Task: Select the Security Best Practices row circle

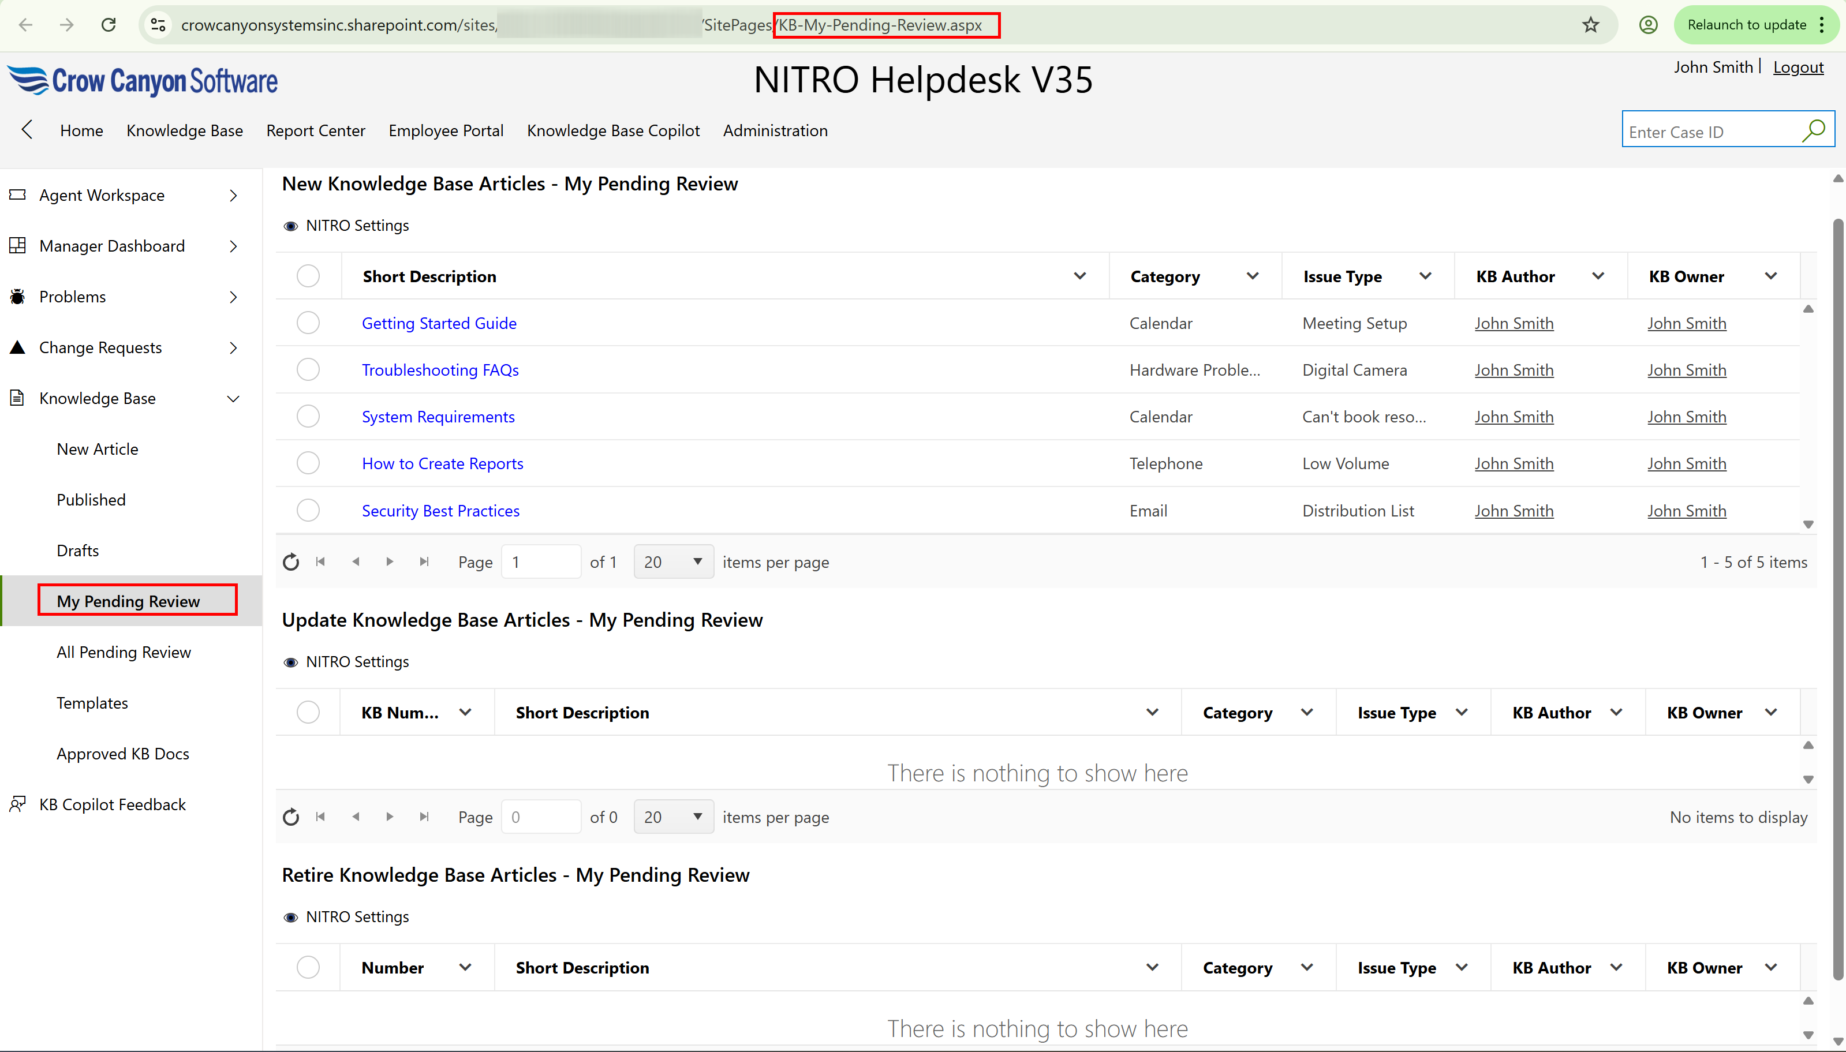Action: coord(308,511)
